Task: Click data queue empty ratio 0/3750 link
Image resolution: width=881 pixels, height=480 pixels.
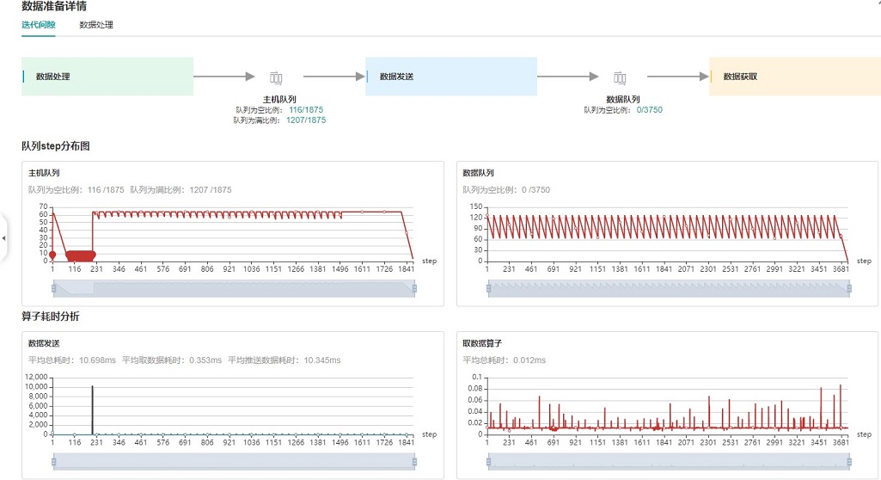Action: 650,110
